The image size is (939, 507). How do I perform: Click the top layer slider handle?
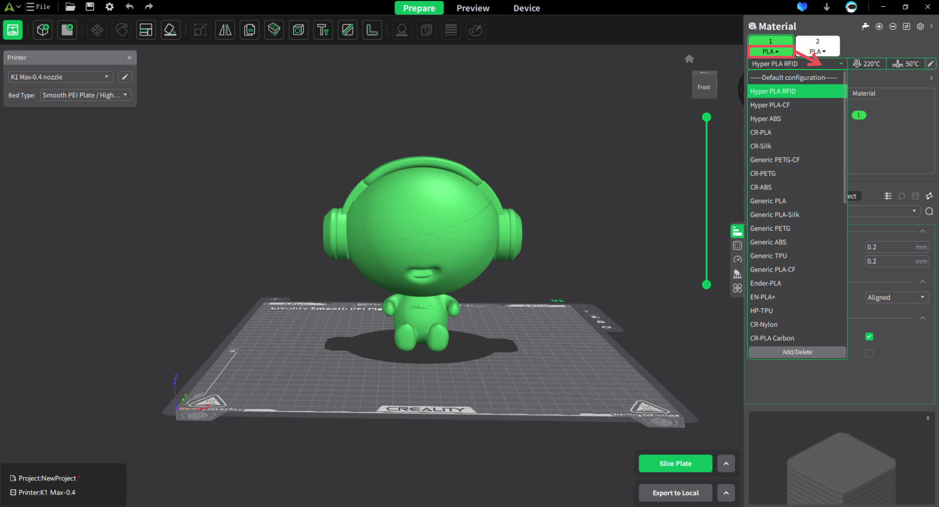tap(706, 117)
